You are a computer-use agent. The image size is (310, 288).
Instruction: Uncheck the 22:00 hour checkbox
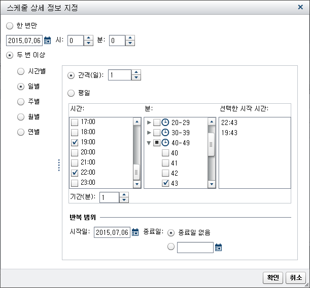click(x=75, y=173)
